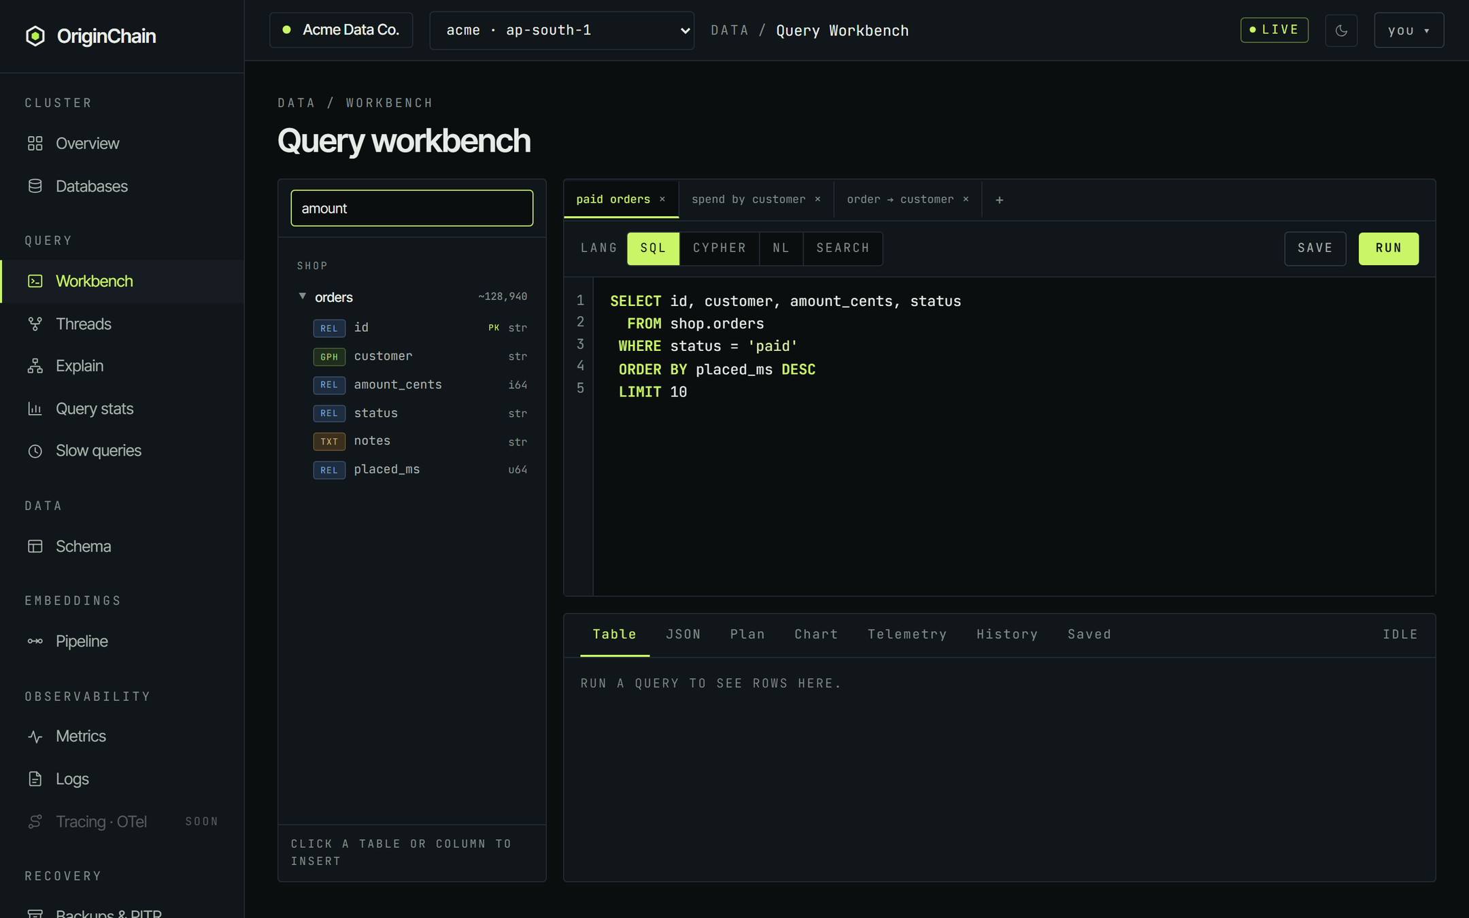This screenshot has height=918, width=1469.
Task: Click the schema filter field containing 'amount'
Action: (411, 208)
